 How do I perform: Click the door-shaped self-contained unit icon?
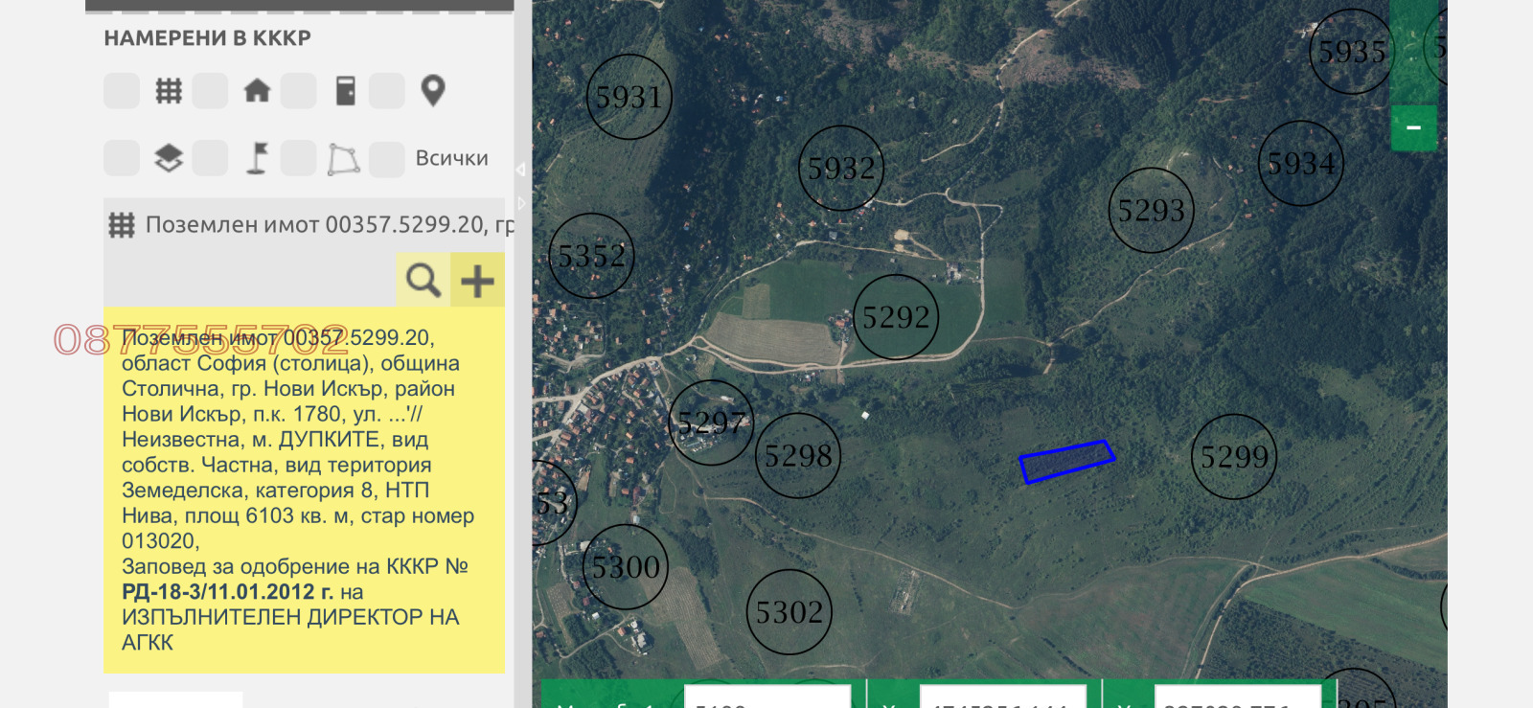pyautogui.click(x=345, y=91)
